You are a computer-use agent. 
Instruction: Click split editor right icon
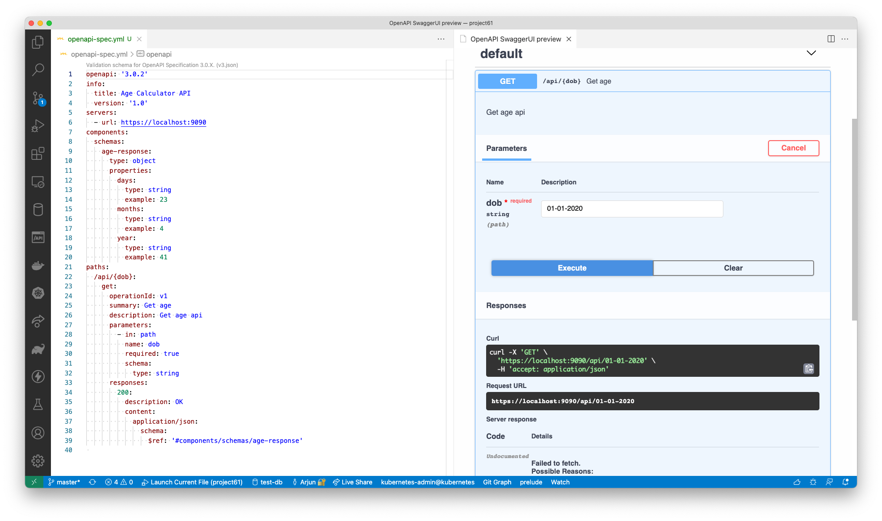831,39
